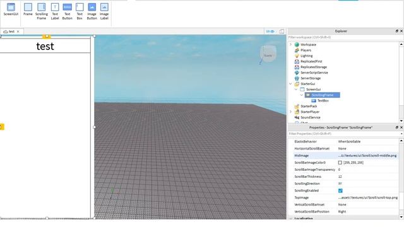Undock the Properties panel

click(397, 127)
